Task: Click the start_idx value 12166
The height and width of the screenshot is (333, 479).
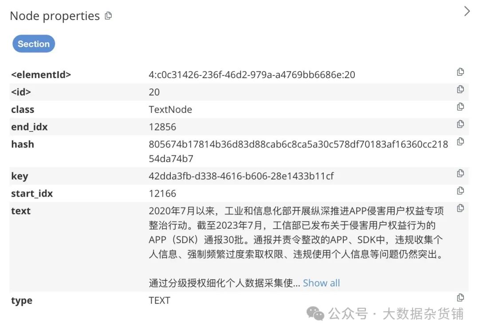Action: tap(162, 194)
